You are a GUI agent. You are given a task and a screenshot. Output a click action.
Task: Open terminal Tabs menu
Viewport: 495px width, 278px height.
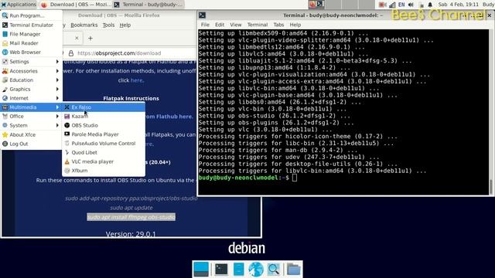[x=278, y=25]
